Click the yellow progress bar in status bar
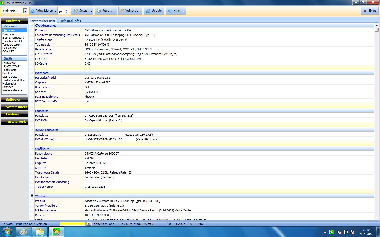The width and height of the screenshot is (380, 237). pos(73,224)
